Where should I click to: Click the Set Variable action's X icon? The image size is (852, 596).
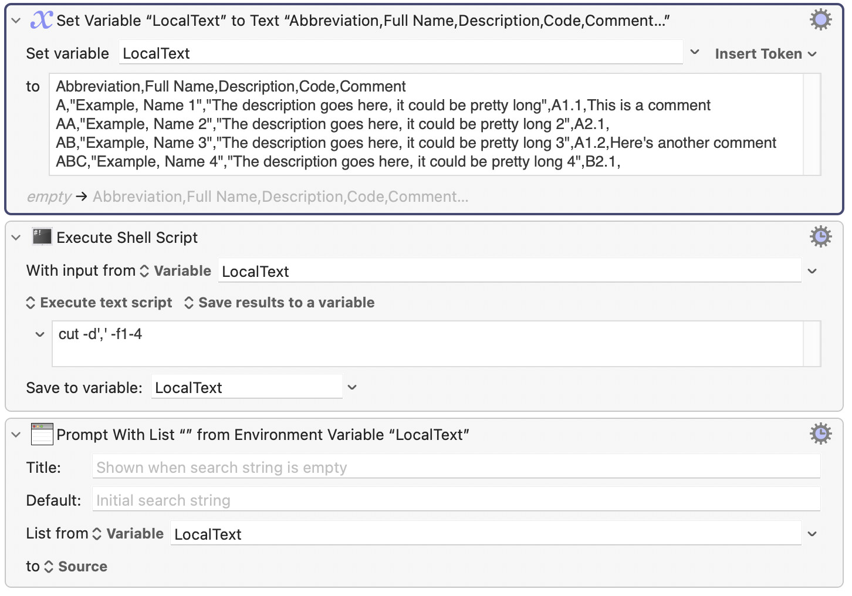(42, 20)
